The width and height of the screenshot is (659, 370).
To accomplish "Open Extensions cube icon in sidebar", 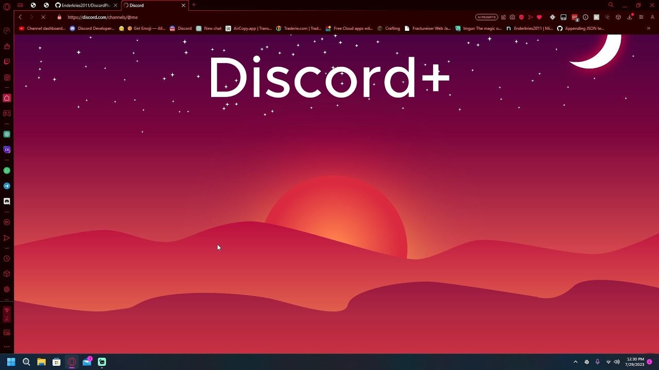I will [7, 274].
